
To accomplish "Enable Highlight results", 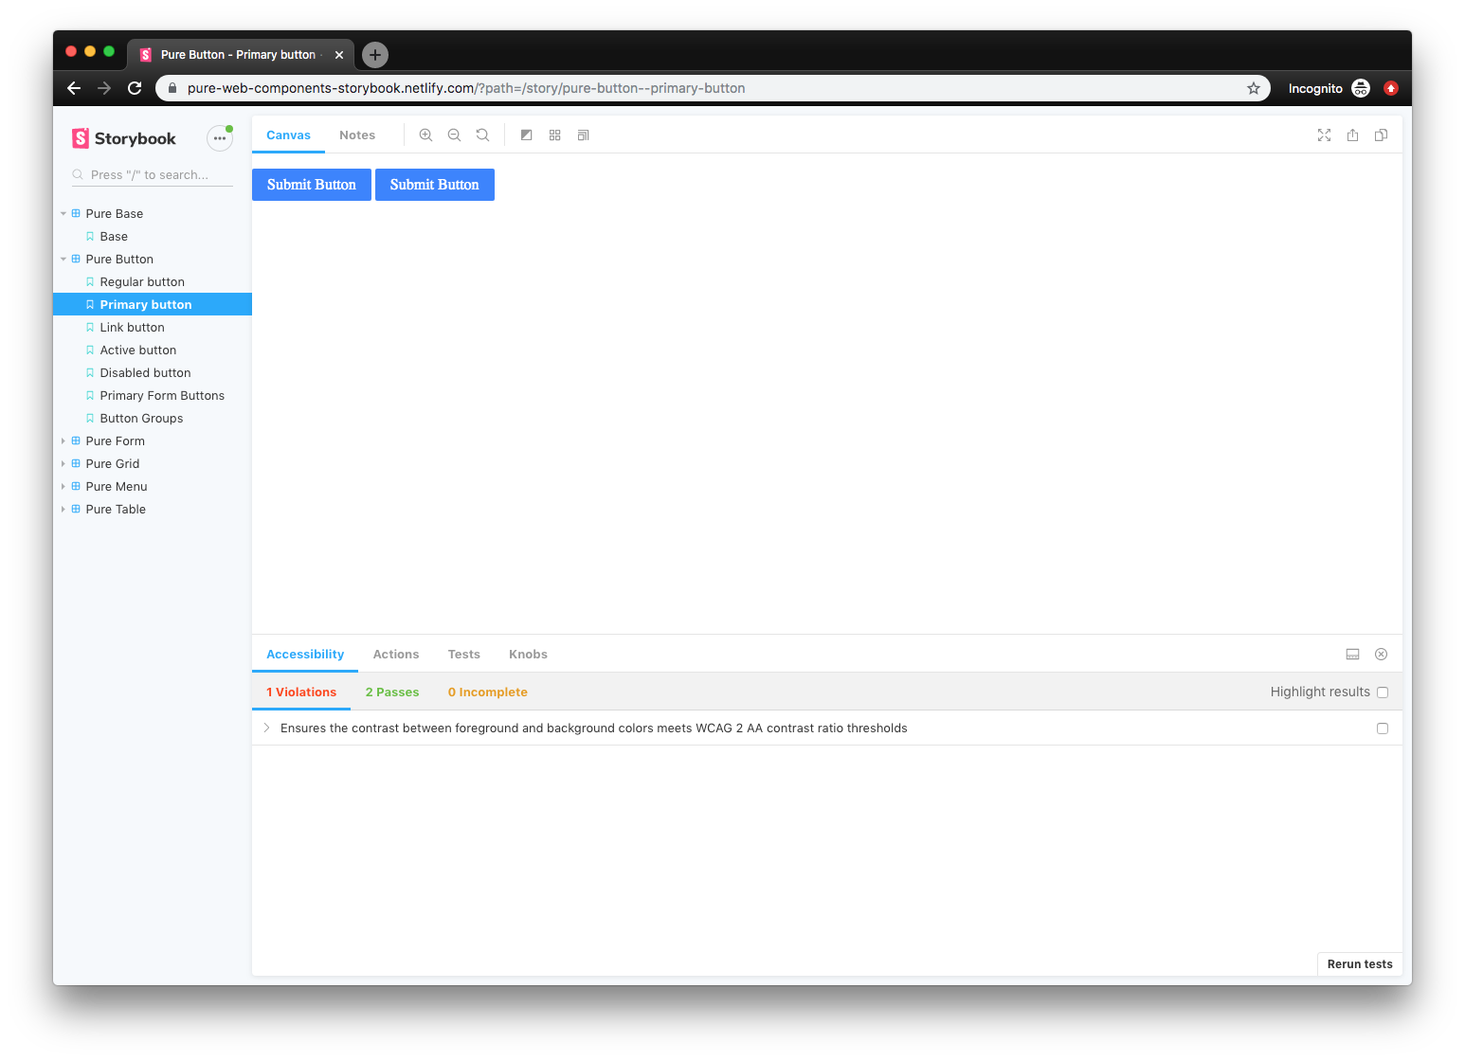I will 1383,692.
